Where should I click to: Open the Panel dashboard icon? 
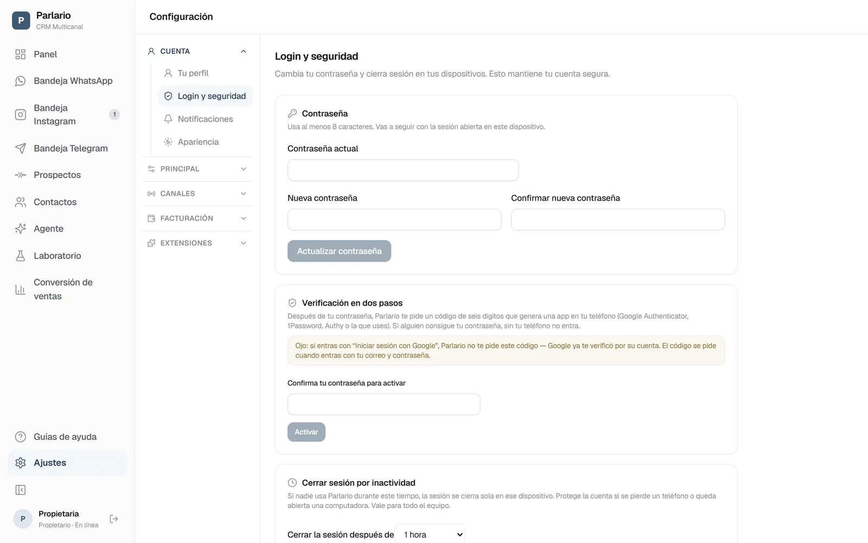click(21, 54)
